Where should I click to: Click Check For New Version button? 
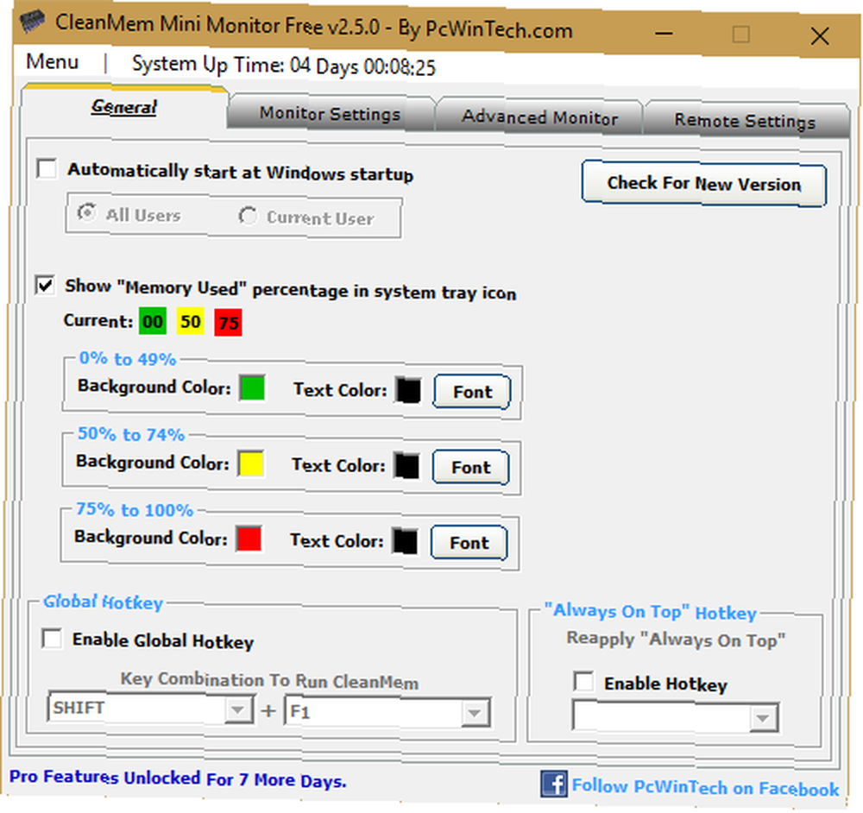(x=704, y=183)
